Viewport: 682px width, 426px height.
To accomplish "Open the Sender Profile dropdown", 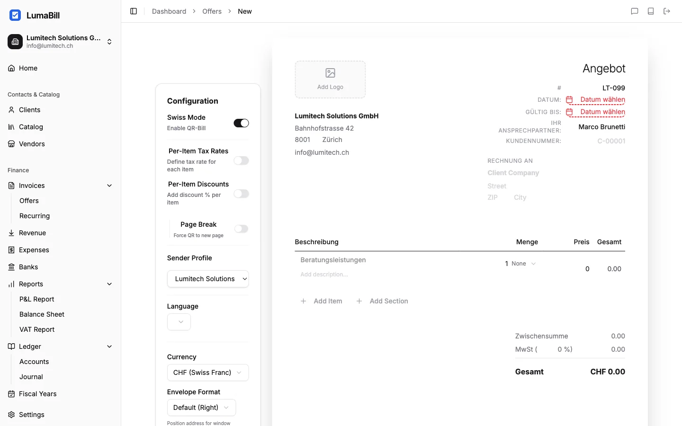I will pyautogui.click(x=207, y=279).
